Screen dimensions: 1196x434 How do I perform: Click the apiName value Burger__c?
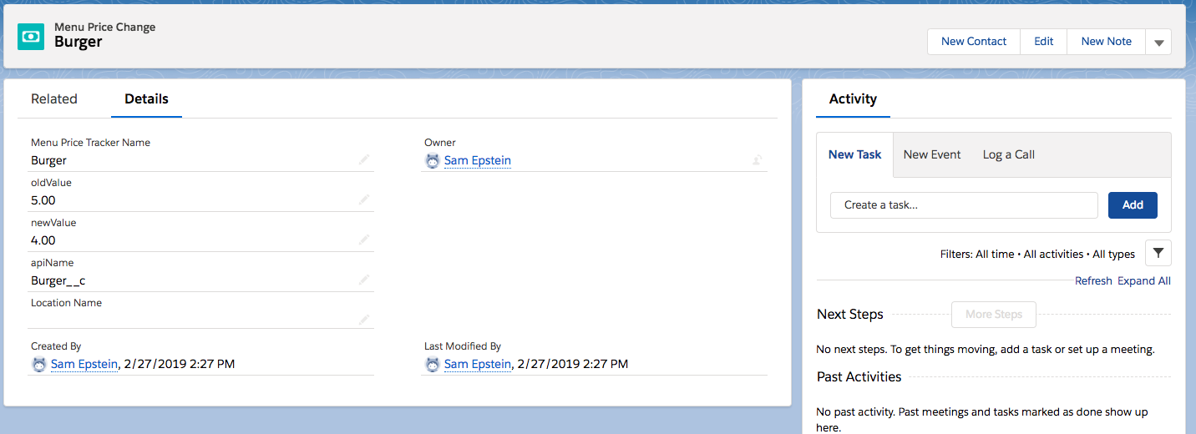(x=58, y=280)
